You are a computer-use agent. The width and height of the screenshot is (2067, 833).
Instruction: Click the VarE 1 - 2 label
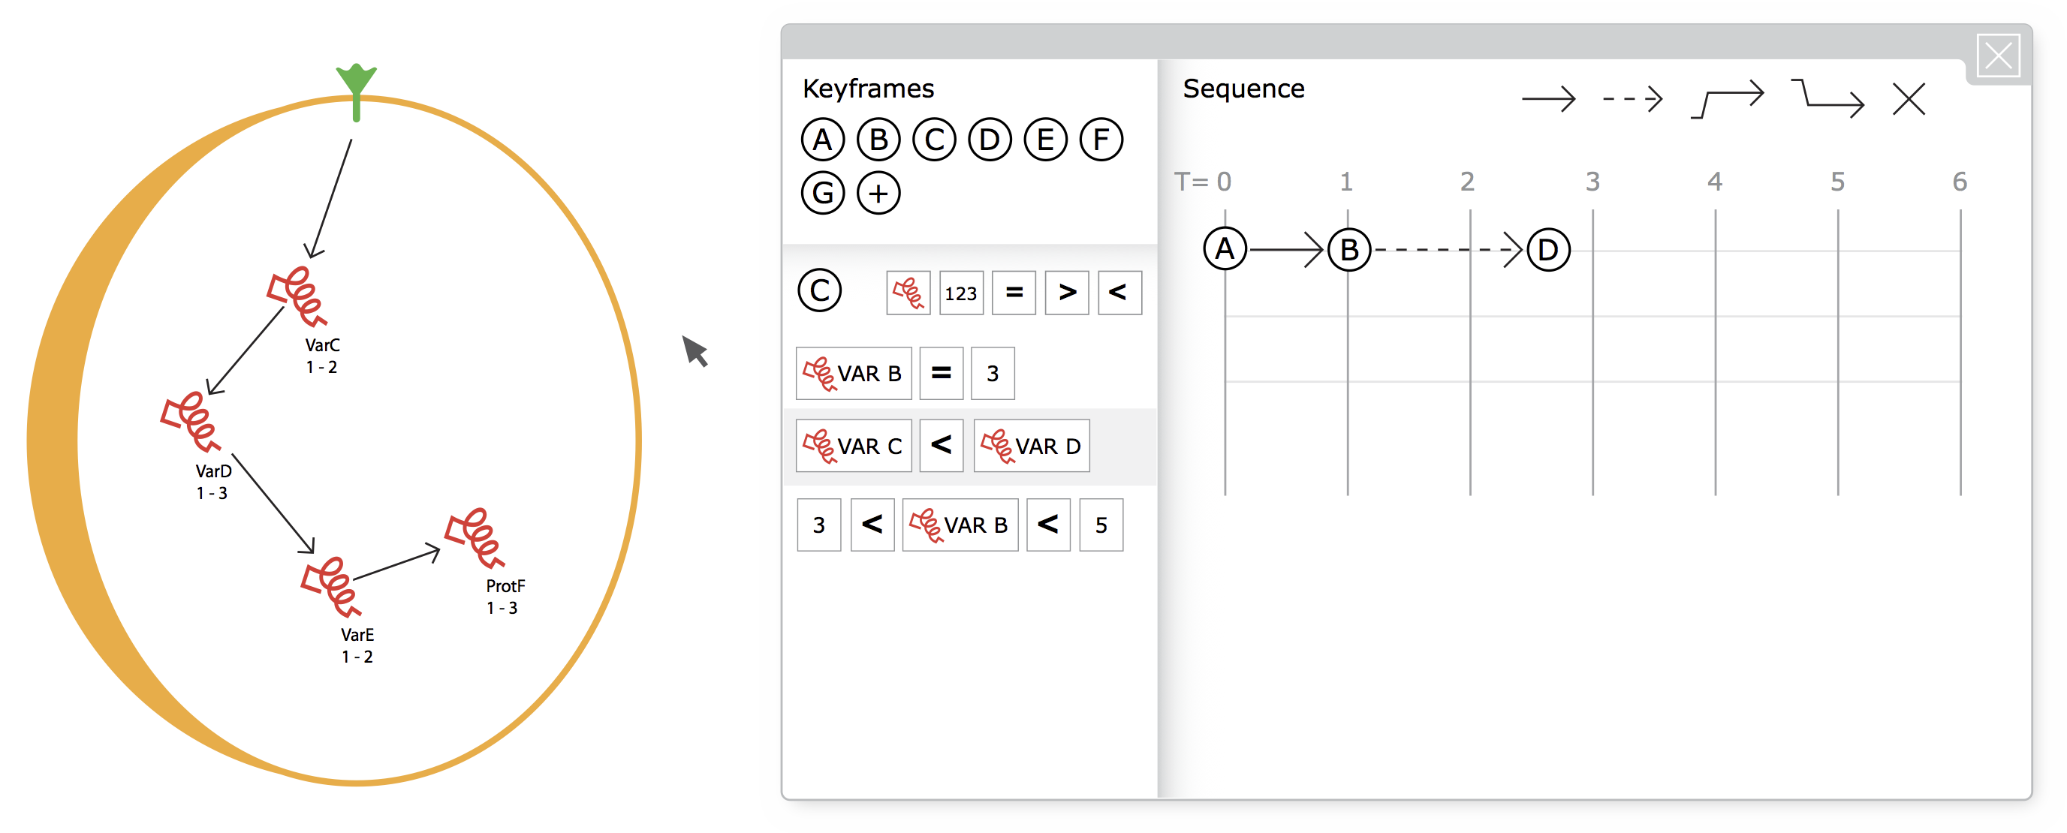click(x=357, y=645)
